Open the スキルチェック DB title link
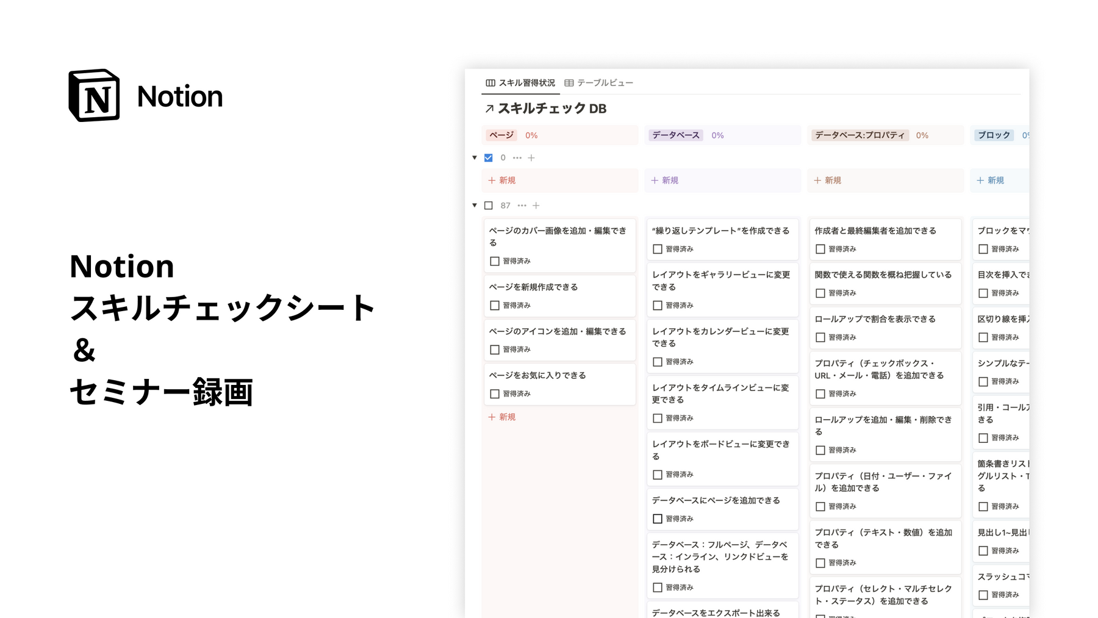 [x=552, y=109]
